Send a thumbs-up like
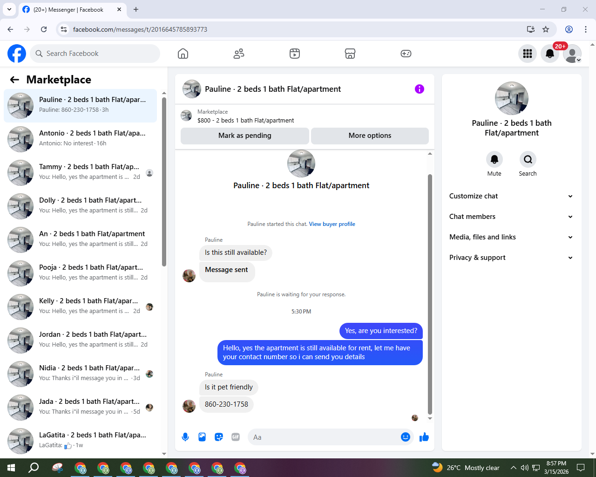The image size is (596, 477). coord(424,437)
